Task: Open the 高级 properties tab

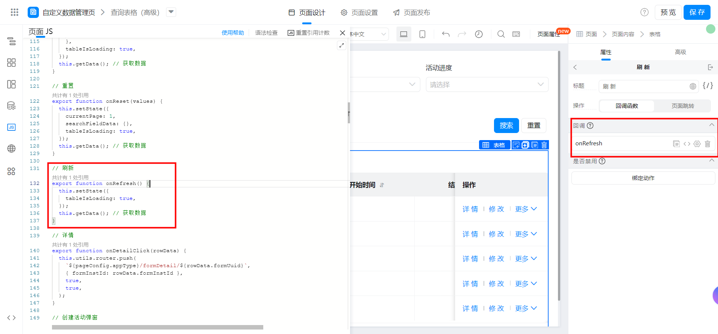Action: tap(680, 52)
